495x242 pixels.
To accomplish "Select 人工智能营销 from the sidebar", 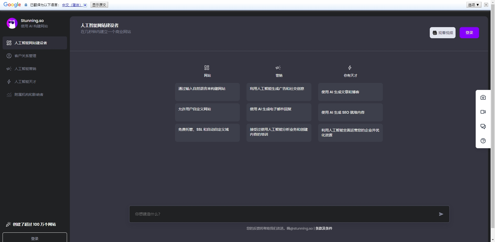I will coord(25,69).
